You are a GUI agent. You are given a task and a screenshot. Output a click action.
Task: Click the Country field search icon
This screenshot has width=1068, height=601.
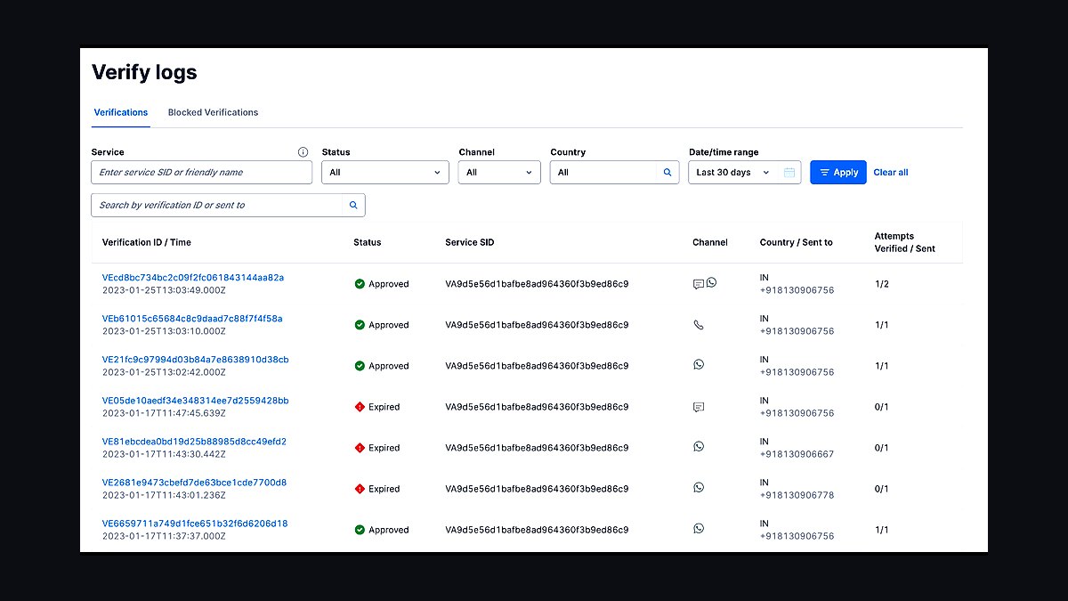(667, 173)
